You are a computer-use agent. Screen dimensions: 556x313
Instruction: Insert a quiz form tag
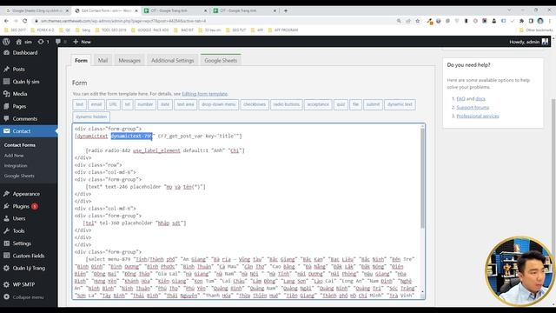(341, 104)
